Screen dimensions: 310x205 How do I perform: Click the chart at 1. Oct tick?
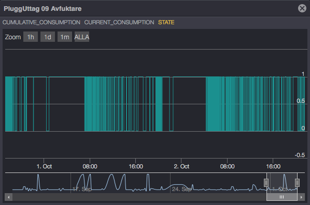(x=44, y=166)
